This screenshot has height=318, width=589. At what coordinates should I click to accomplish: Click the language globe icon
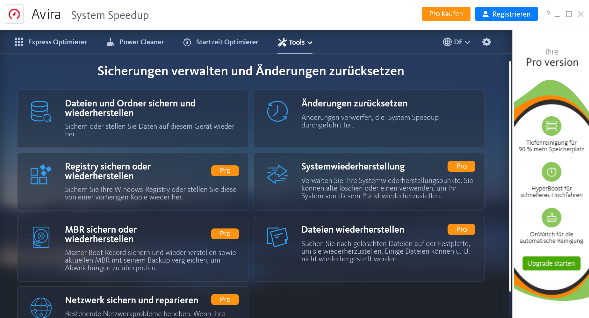447,42
